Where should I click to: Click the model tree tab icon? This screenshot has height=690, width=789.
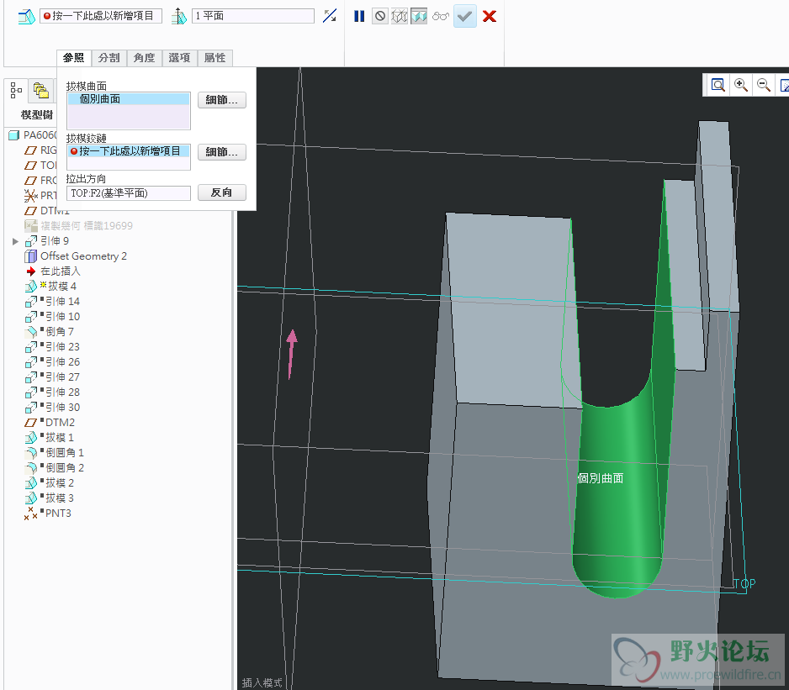coord(16,91)
